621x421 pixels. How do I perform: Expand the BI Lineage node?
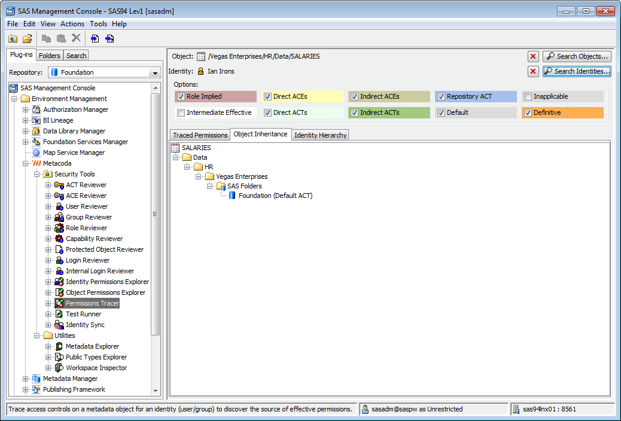[x=25, y=120]
